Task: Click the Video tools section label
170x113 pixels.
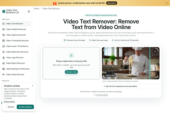Action: click(x=6, y=19)
